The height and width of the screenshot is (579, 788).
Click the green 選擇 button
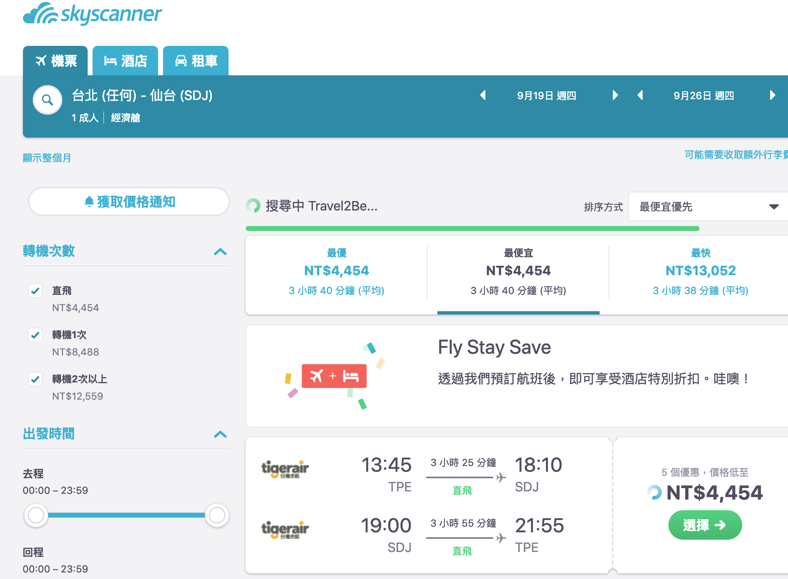click(705, 525)
